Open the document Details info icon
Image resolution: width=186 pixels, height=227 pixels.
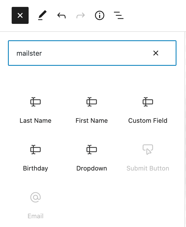(100, 16)
